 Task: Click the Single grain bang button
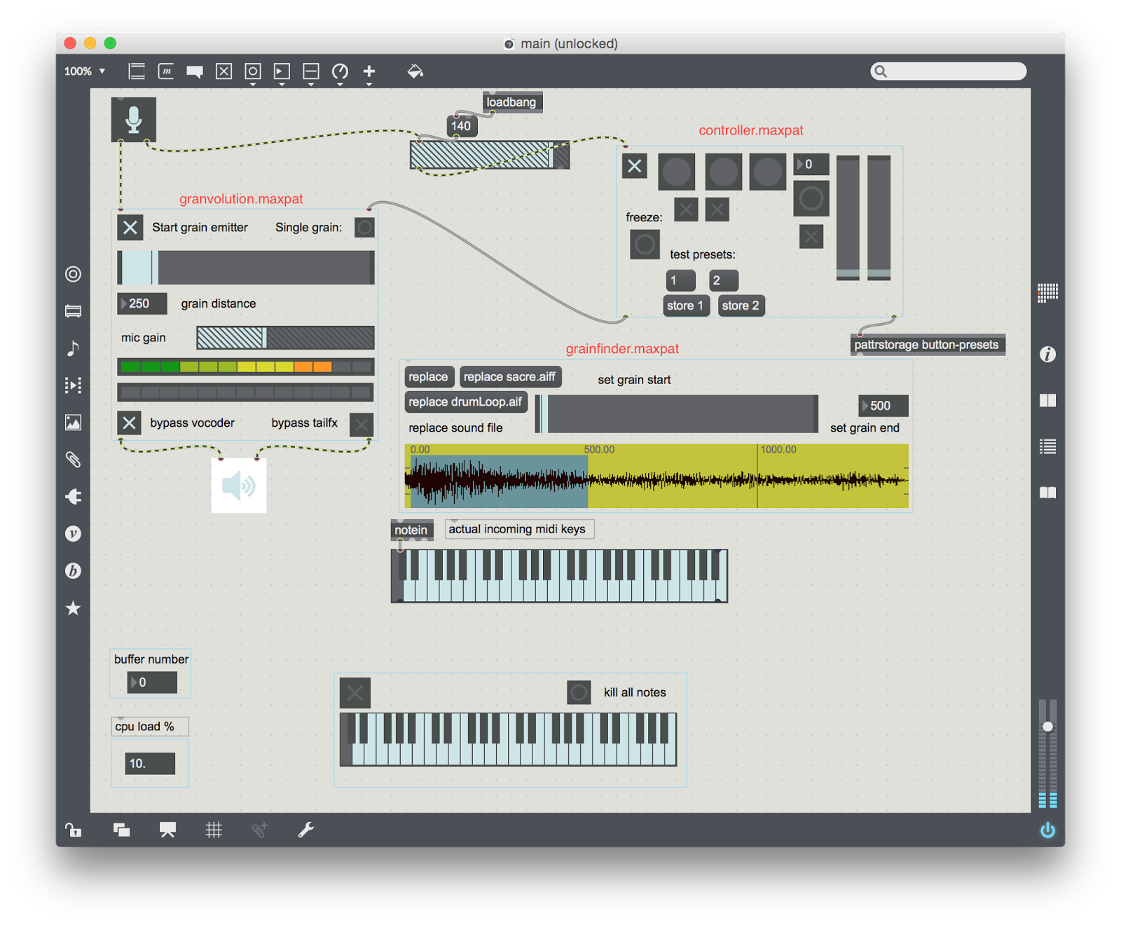tap(364, 228)
